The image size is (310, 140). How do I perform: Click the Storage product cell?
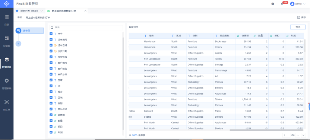pos(225,65)
